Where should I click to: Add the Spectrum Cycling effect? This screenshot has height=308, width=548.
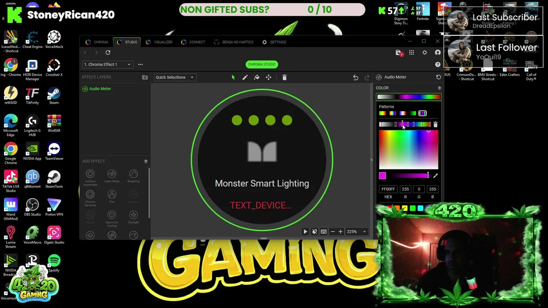(x=112, y=219)
